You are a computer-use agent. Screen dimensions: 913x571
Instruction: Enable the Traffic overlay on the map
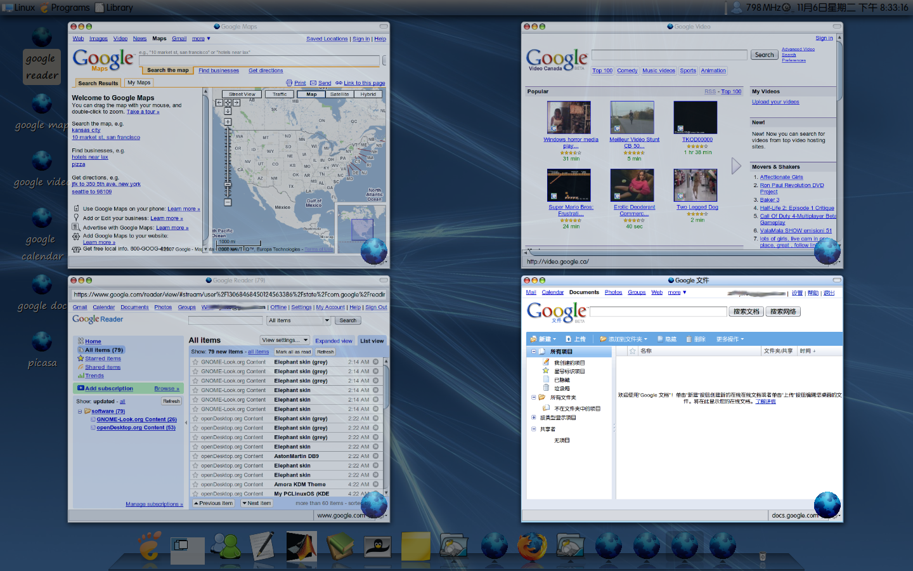[280, 94]
